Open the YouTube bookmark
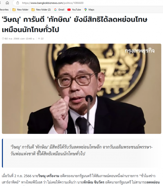The width and height of the screenshot is (163, 186). click(74, 9)
